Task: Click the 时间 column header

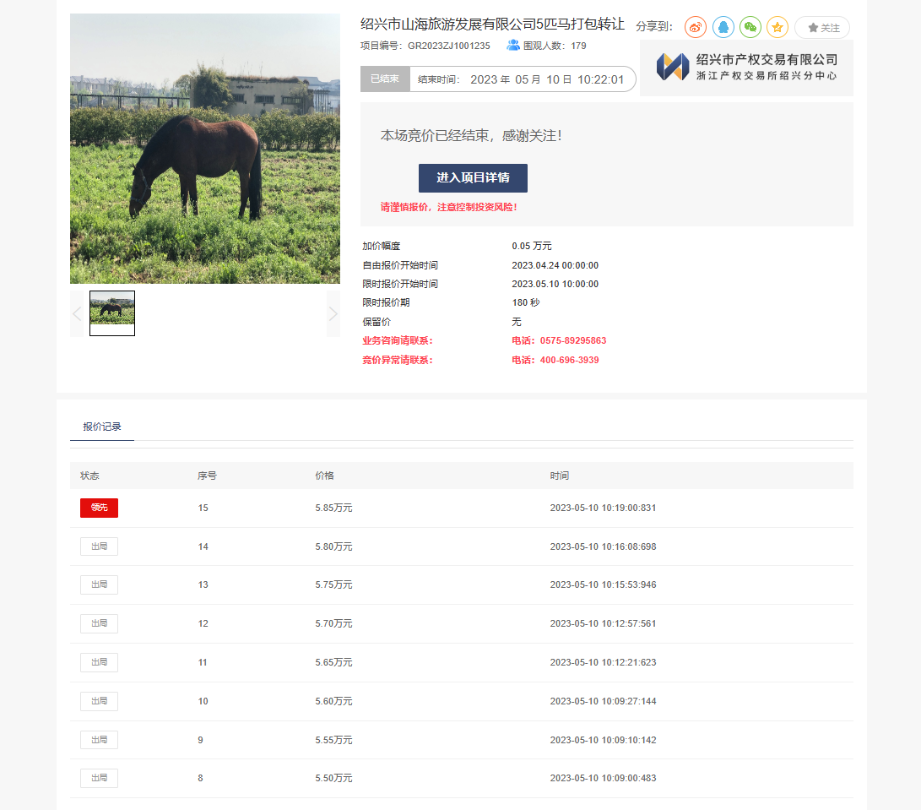Action: (x=560, y=476)
